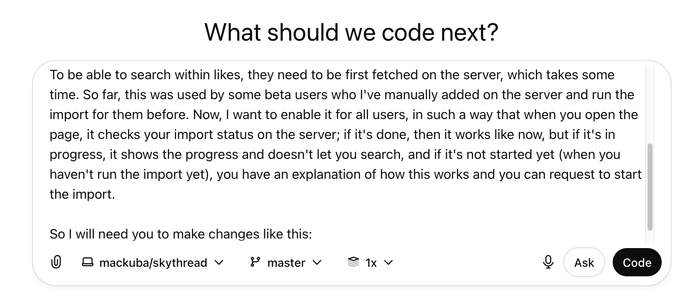Expand the chevron next to mackuba/skythread
This screenshot has height=307, width=697.
(x=219, y=263)
